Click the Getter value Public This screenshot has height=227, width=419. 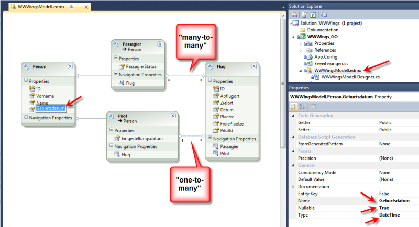point(385,123)
